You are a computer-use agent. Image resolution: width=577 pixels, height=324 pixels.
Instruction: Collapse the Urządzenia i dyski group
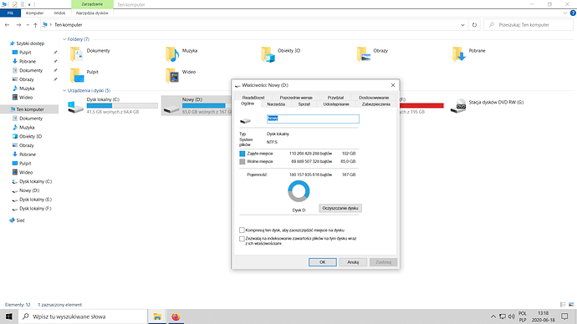64,90
